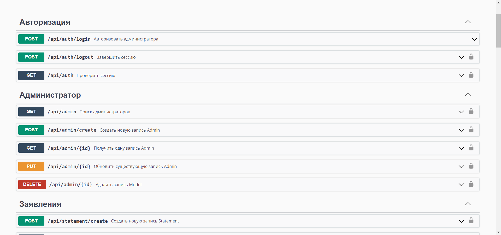This screenshot has height=235, width=501.
Task: Click path /api/auth/login
Action: pos(69,39)
